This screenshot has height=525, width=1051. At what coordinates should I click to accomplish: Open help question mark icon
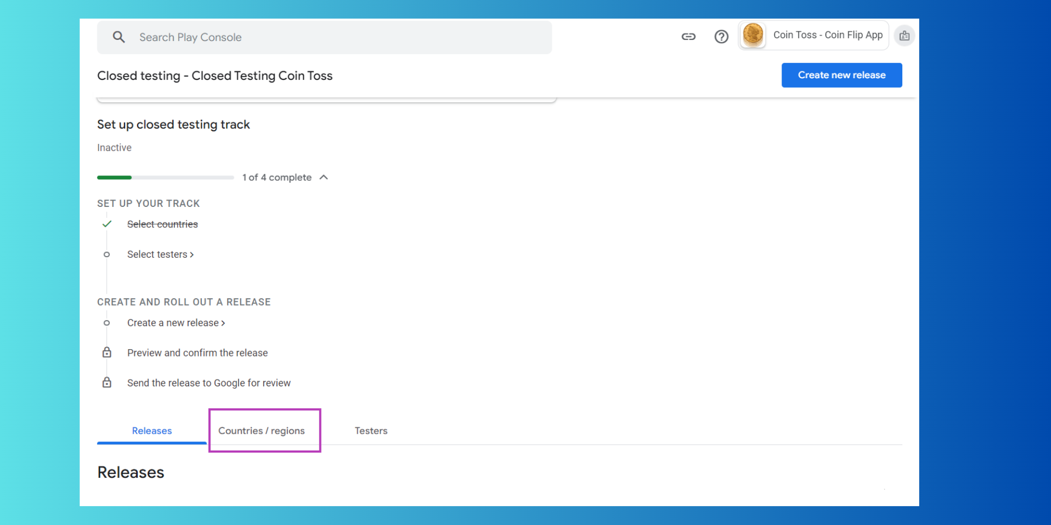pyautogui.click(x=722, y=36)
